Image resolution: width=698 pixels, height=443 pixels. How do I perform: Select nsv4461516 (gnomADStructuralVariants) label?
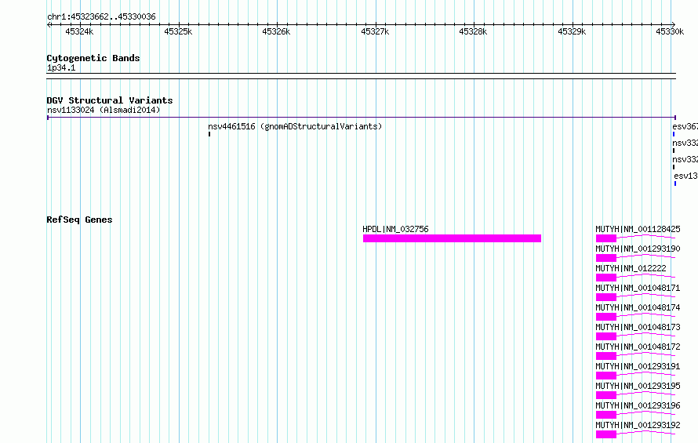tap(295, 126)
